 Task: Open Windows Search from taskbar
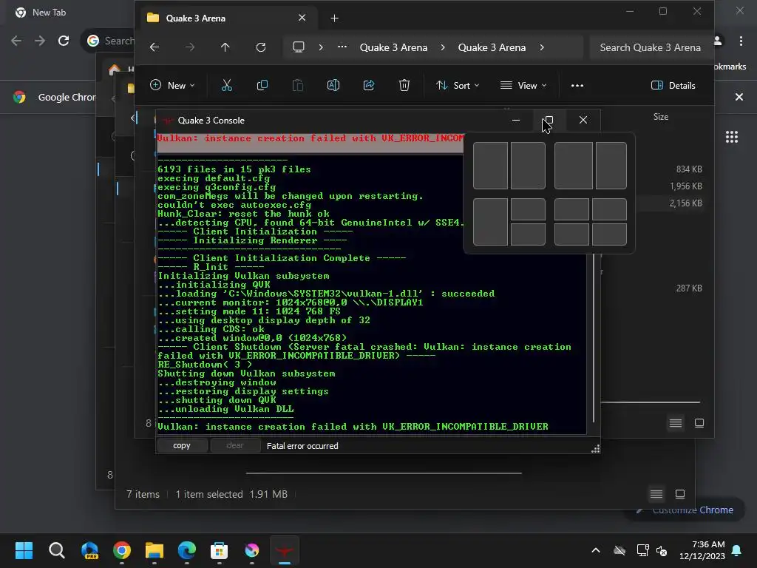click(x=56, y=550)
